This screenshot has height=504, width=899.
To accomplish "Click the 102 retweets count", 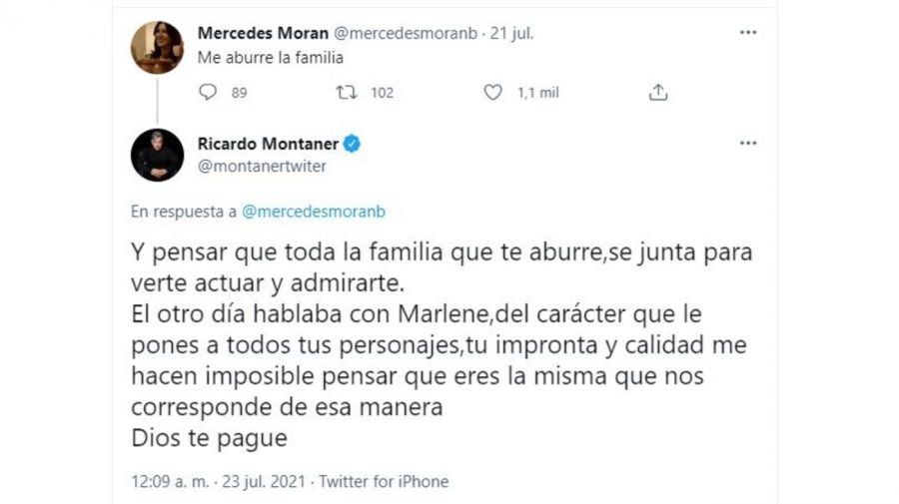I will (382, 93).
